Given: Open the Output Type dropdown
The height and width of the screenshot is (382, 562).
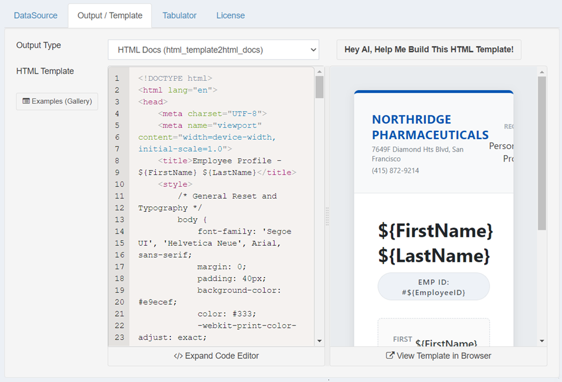Looking at the screenshot, I should click(x=213, y=50).
